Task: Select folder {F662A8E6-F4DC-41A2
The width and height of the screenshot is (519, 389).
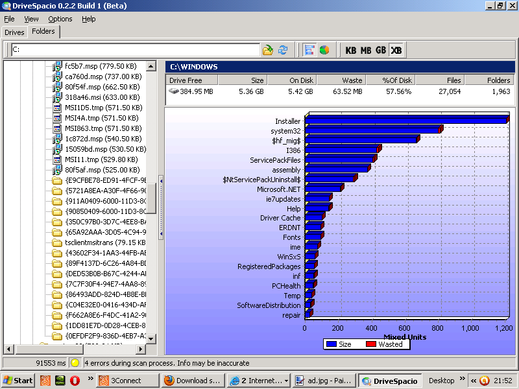Action: (x=105, y=315)
